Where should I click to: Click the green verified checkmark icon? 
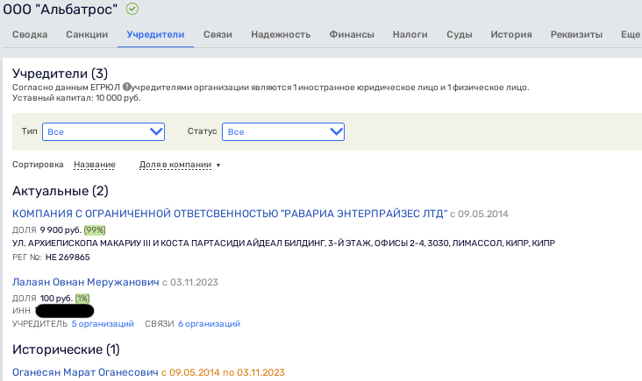(x=132, y=9)
